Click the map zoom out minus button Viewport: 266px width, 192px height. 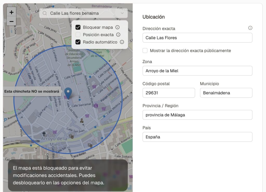click(x=11, y=21)
